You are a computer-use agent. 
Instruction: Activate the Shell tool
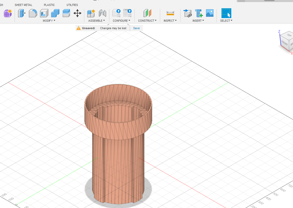44,13
